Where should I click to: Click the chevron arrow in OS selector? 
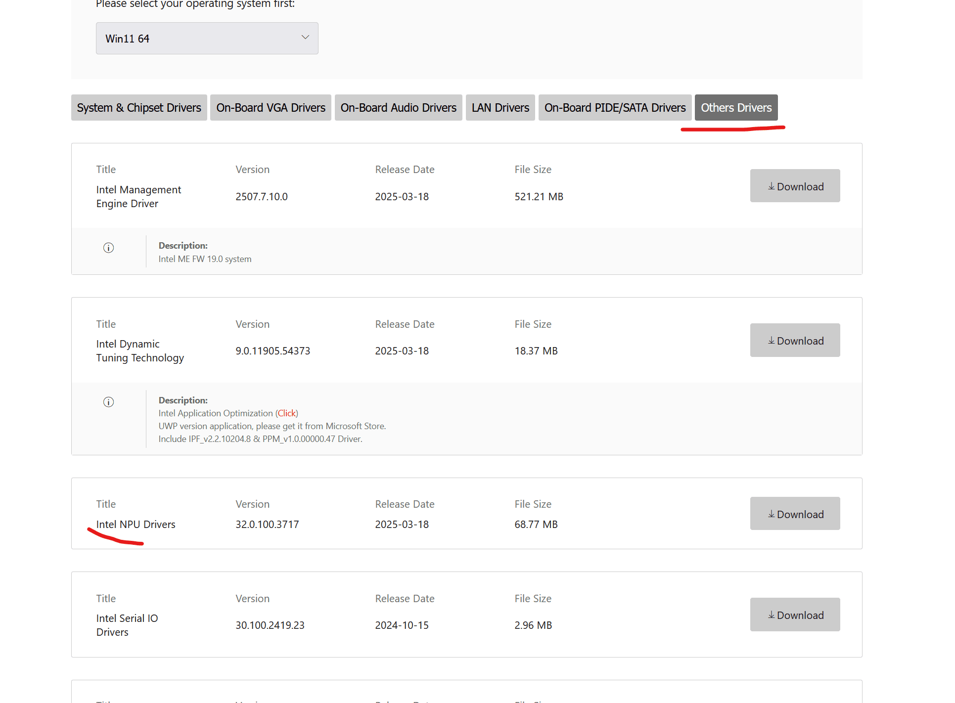[x=305, y=38]
